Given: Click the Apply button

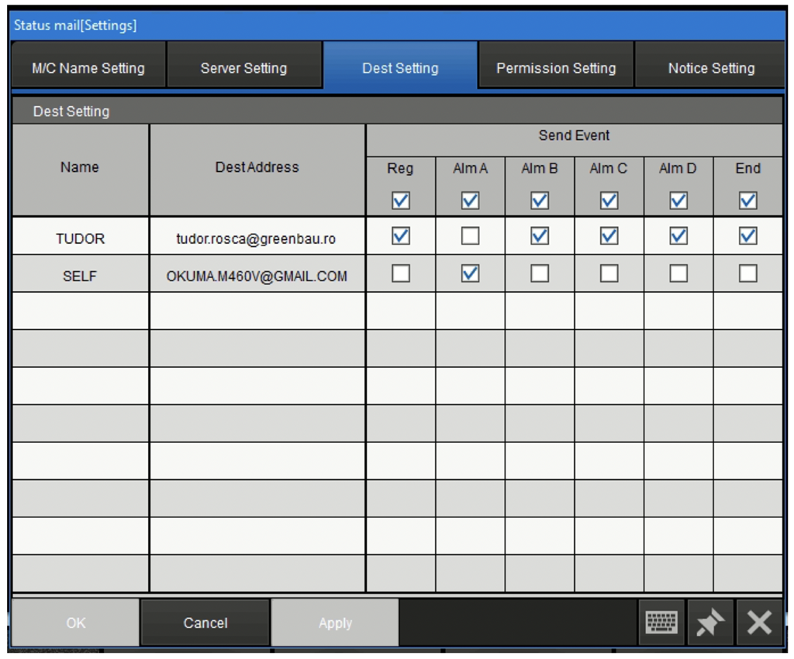Looking at the screenshot, I should coord(335,623).
